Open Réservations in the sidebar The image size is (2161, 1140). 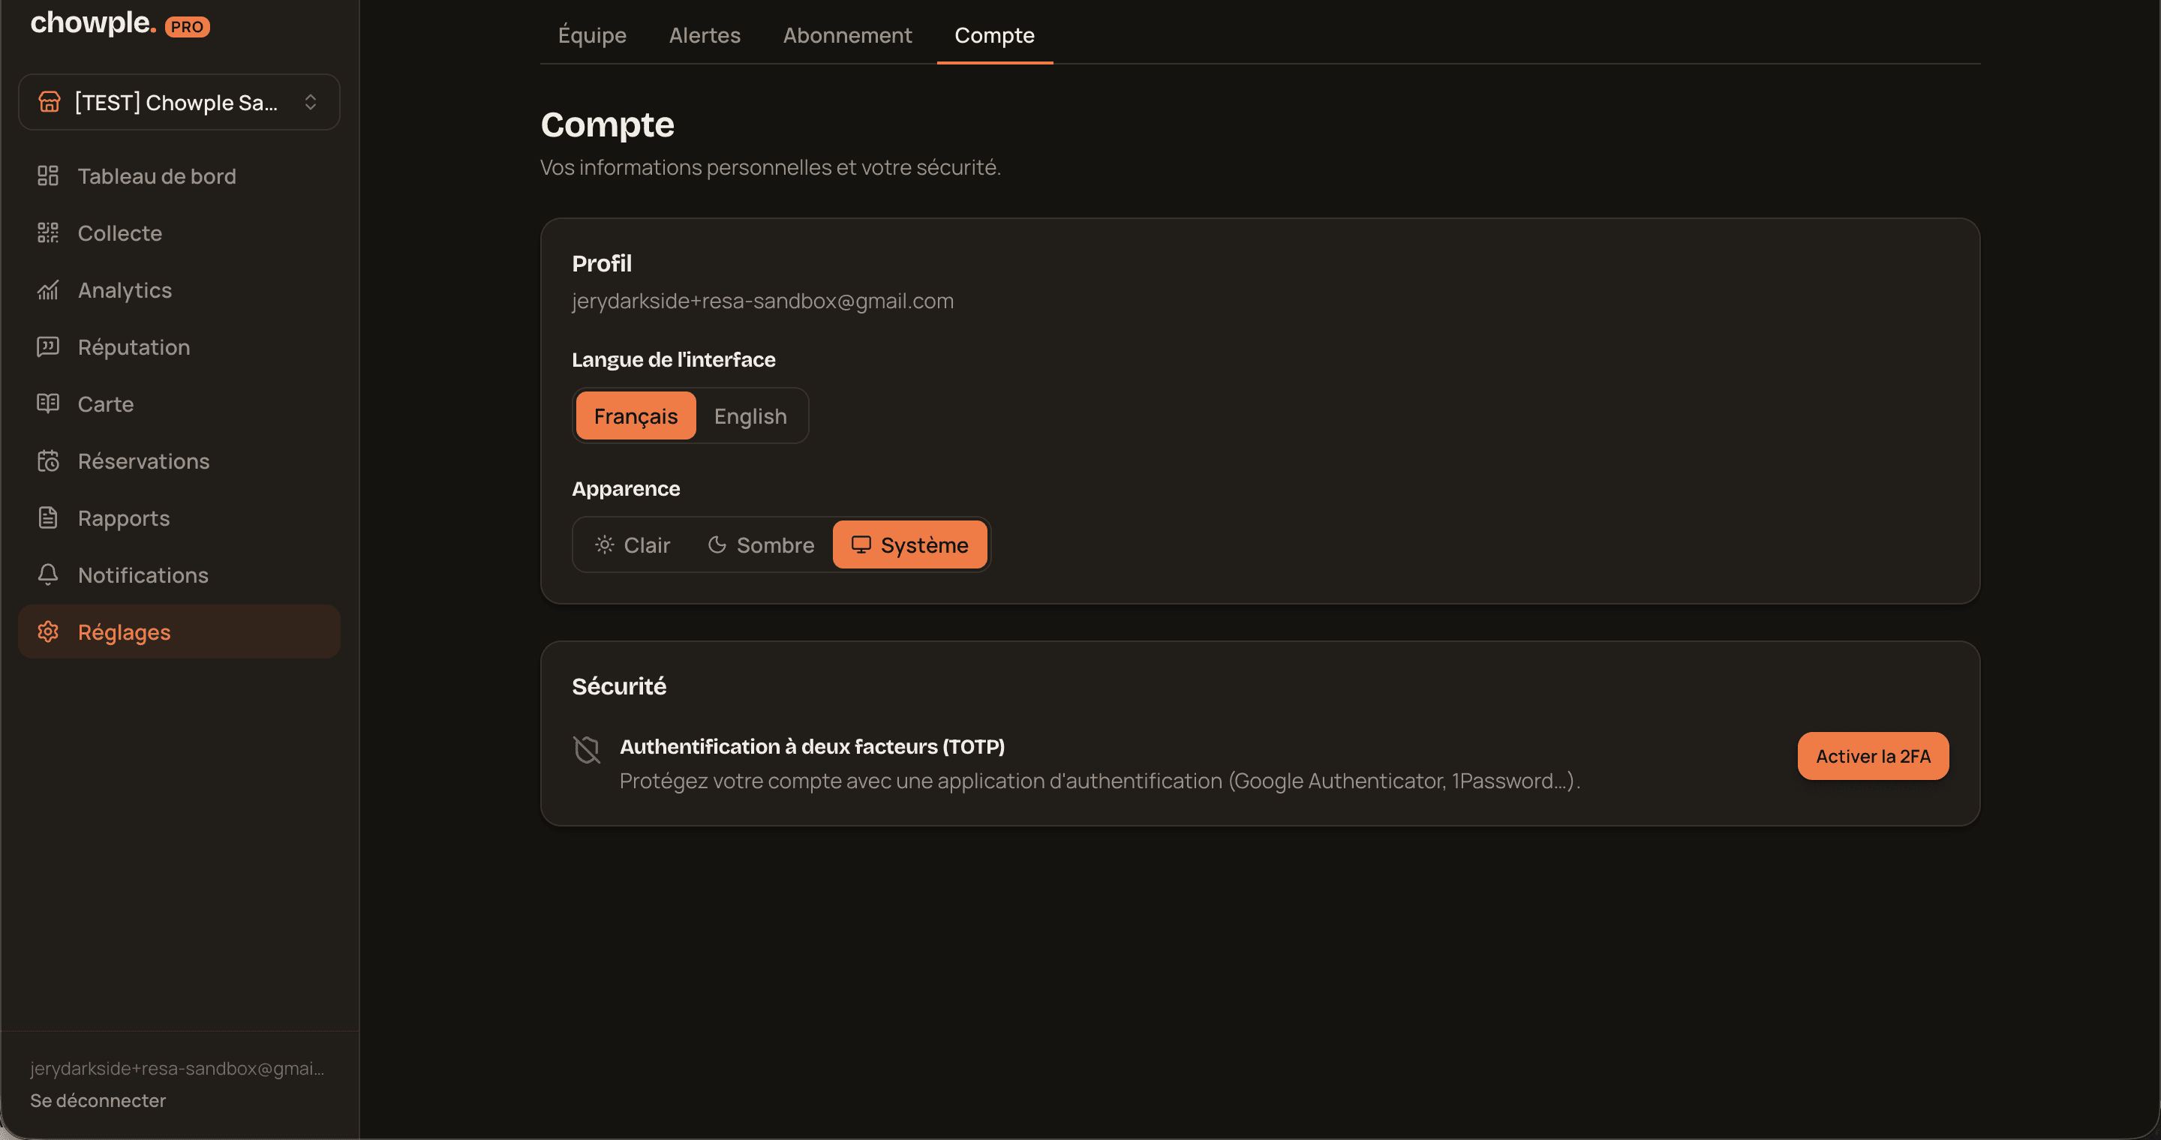179,461
